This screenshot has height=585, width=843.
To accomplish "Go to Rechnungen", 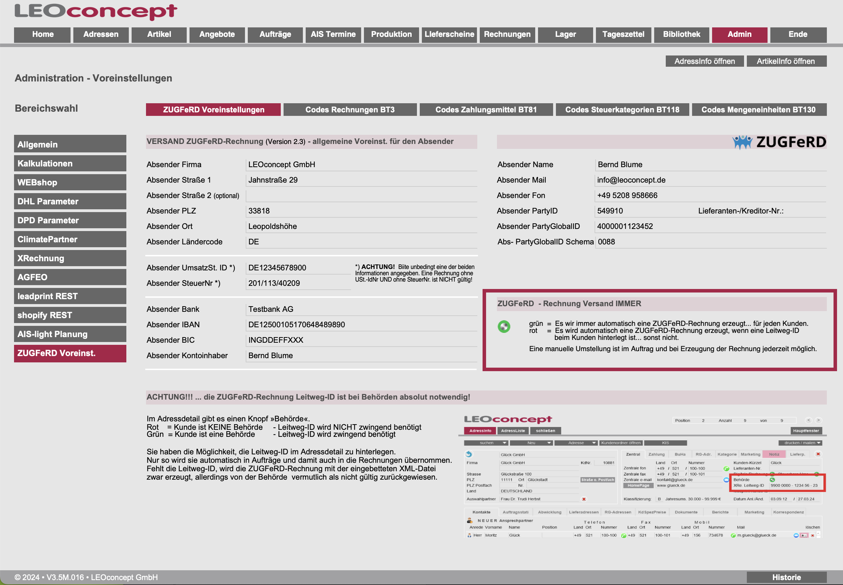I will click(x=507, y=34).
